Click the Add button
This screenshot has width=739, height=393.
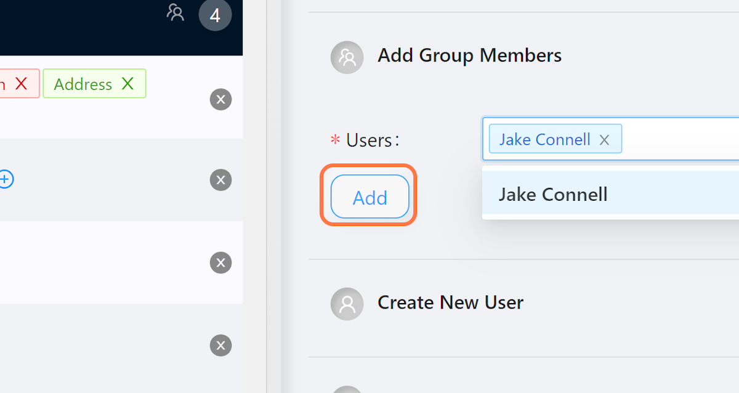pyautogui.click(x=370, y=197)
